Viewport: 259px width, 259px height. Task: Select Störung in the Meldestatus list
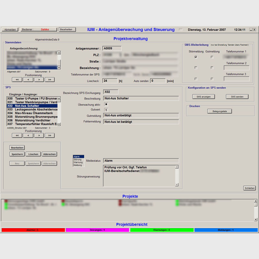click(x=78, y=160)
